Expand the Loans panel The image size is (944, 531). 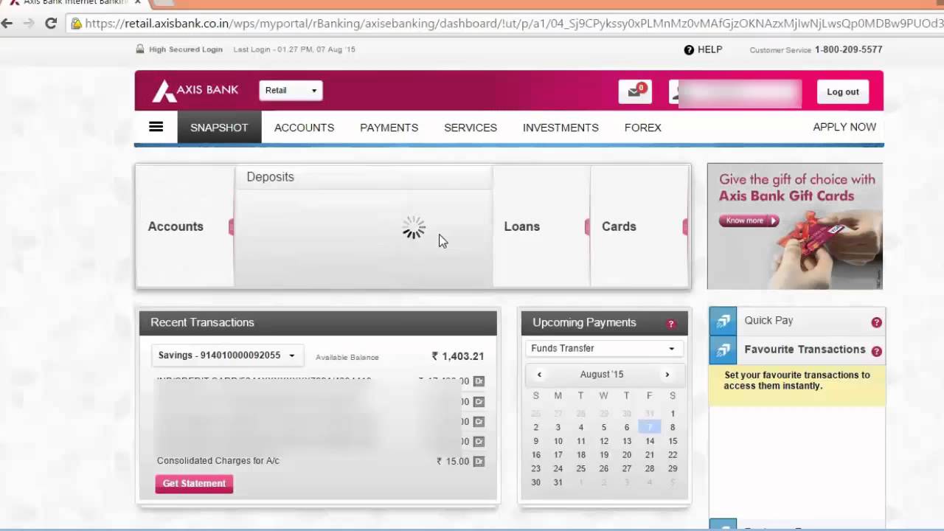tap(541, 226)
